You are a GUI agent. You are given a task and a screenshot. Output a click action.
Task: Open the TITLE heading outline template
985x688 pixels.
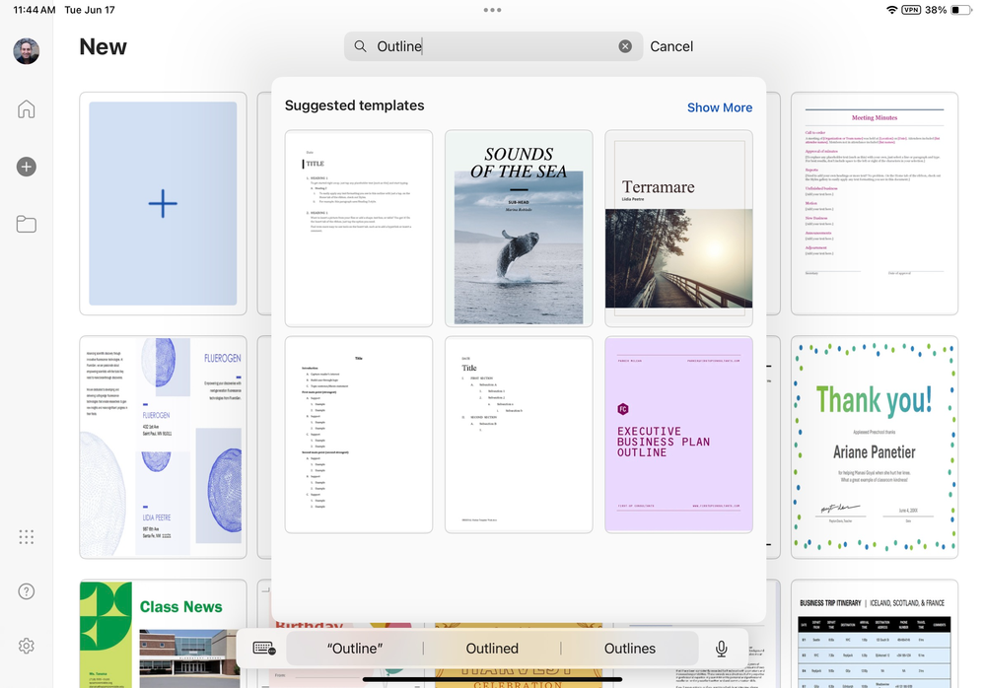tap(359, 229)
